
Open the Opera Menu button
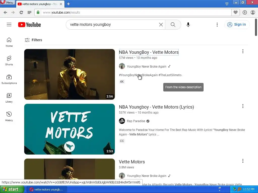[8, 3]
